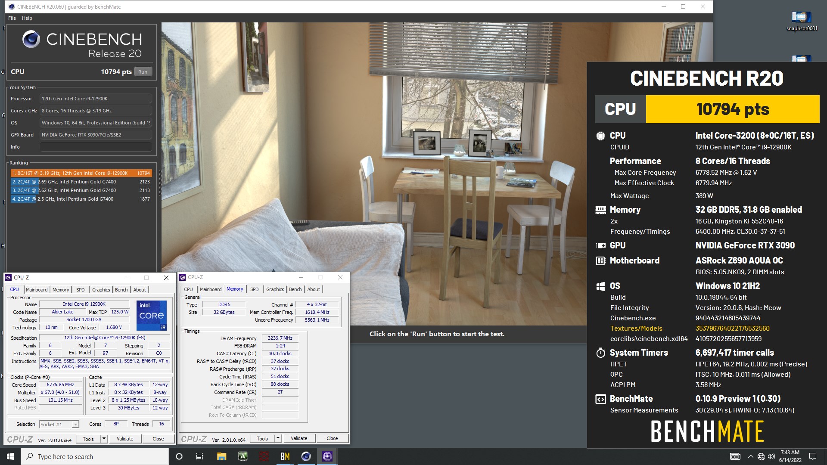Switch to Memory tab in left CPU-Z
This screenshot has height=465, width=827.
pyautogui.click(x=61, y=290)
